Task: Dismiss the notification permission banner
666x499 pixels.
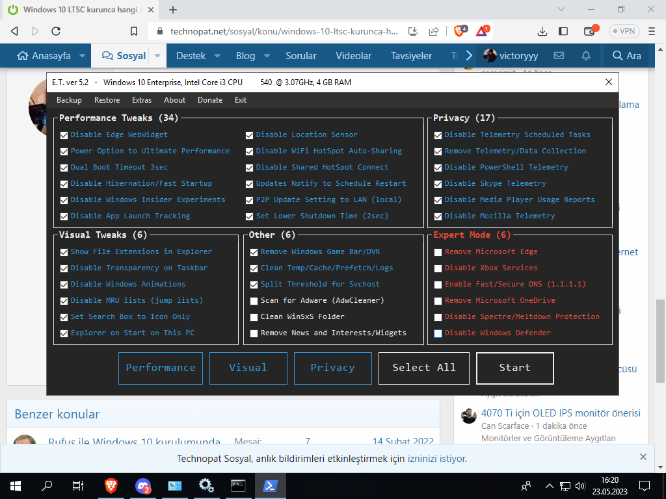Action: (643, 457)
